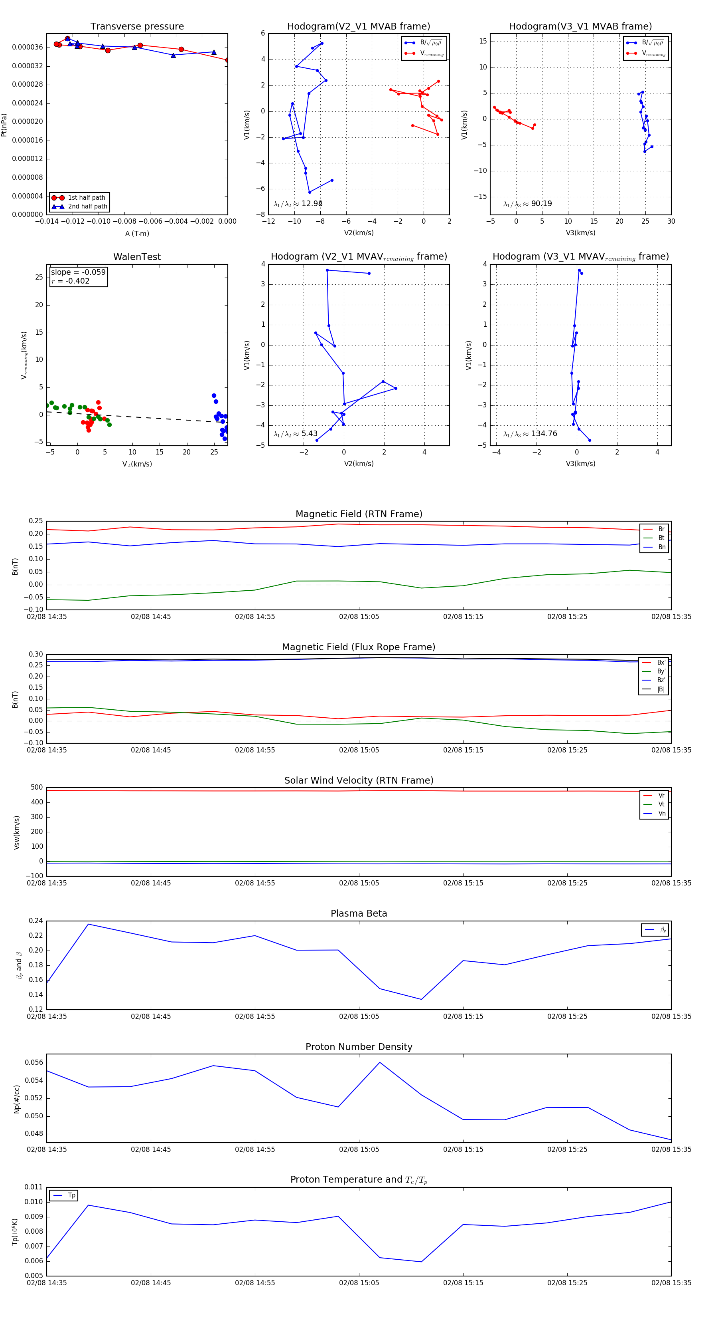Image resolution: width=718 pixels, height=1318 pixels.
Task: Click the "−0.014" tick on Transverse pressure x-axis
Action: tap(47, 222)
